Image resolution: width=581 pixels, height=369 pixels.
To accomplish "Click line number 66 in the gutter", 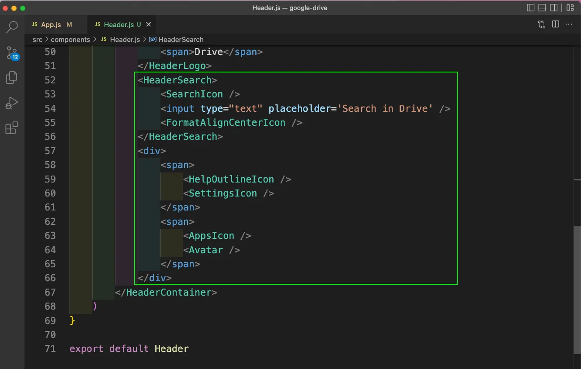I will pyautogui.click(x=50, y=278).
